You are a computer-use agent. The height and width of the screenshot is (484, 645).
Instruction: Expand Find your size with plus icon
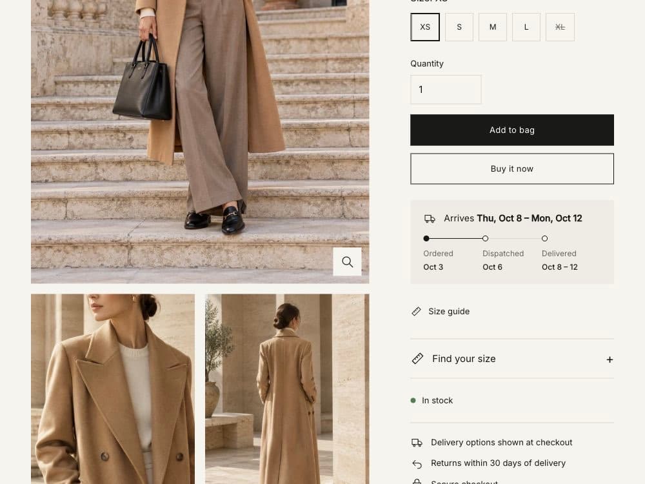point(610,359)
